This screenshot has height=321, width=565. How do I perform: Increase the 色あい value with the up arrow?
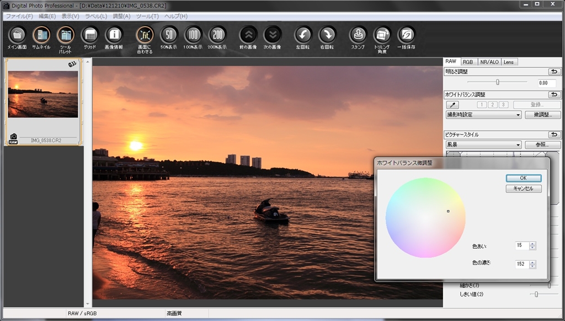532,244
